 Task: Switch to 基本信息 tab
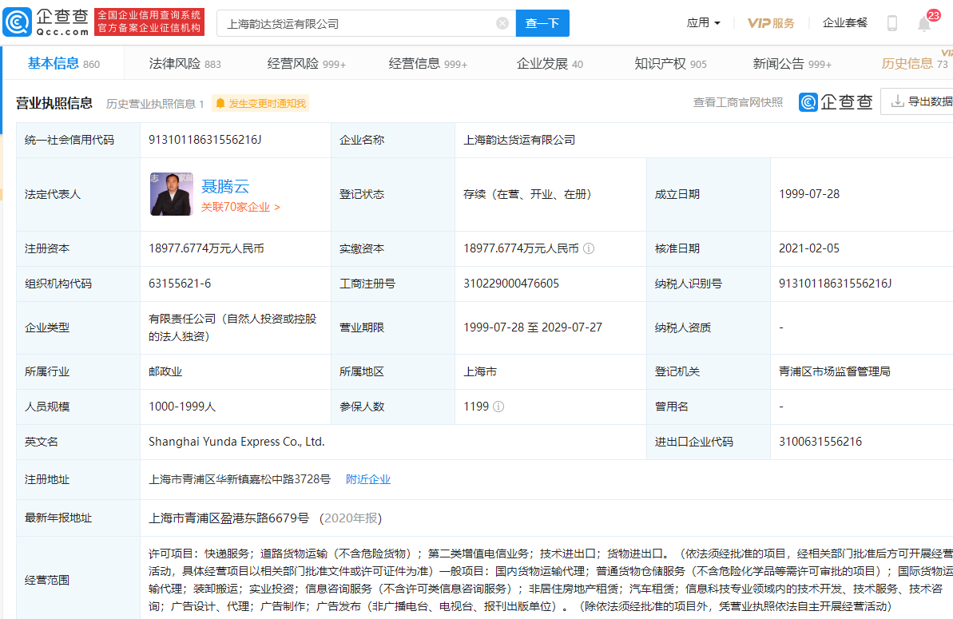tap(63, 63)
